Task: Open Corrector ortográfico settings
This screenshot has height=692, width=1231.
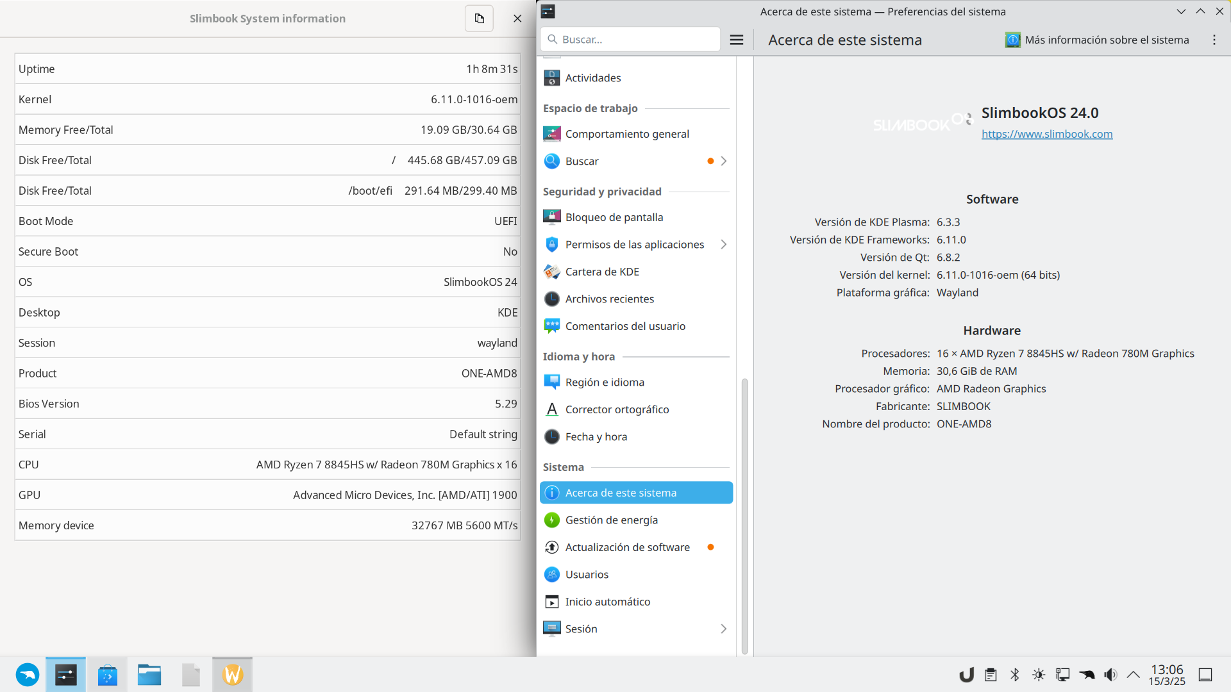Action: pyautogui.click(x=636, y=409)
